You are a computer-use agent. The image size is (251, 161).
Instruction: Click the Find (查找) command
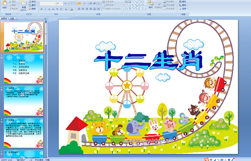(x=183, y=1)
